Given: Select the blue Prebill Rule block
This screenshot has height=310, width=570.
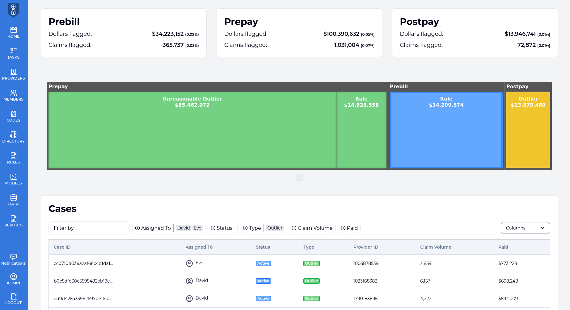Looking at the screenshot, I should (446, 130).
